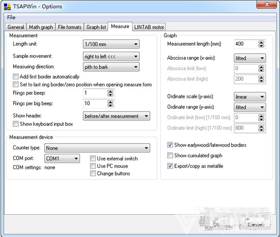
Task: Switch to LINTAB motor tab
Action: tap(149, 27)
